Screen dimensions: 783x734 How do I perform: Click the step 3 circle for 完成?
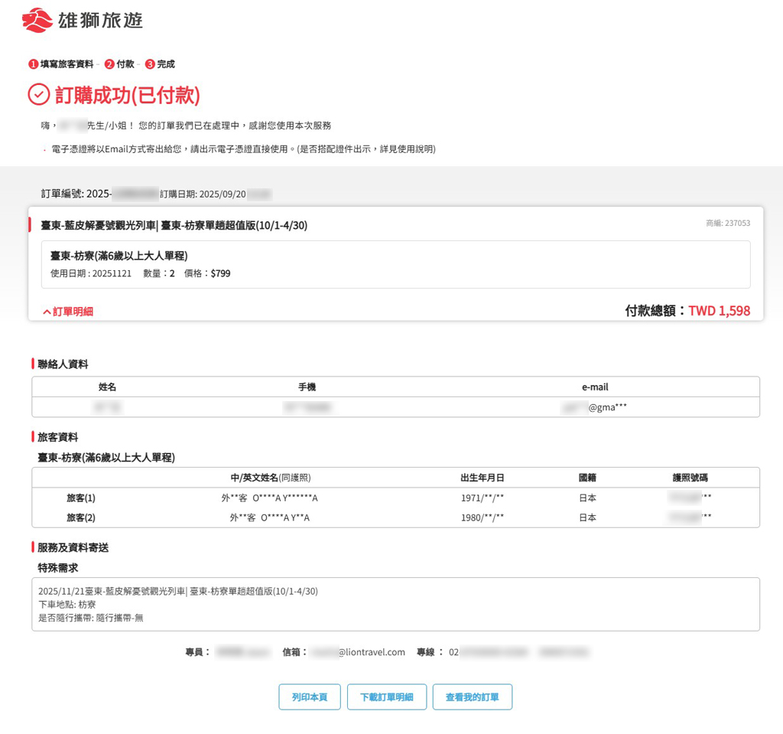click(x=150, y=64)
